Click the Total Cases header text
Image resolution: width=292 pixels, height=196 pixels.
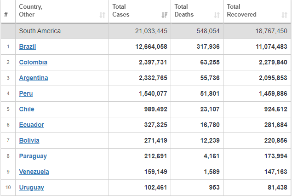120,11
